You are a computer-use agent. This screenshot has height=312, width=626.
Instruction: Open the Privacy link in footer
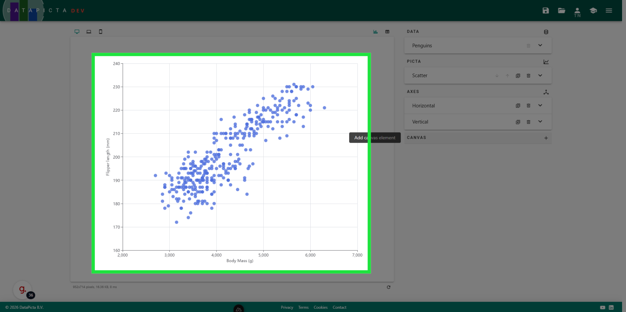tap(287, 307)
